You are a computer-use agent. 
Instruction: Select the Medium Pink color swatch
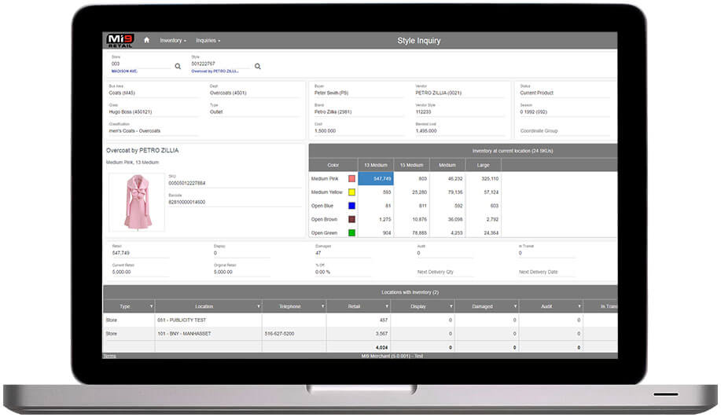(351, 178)
